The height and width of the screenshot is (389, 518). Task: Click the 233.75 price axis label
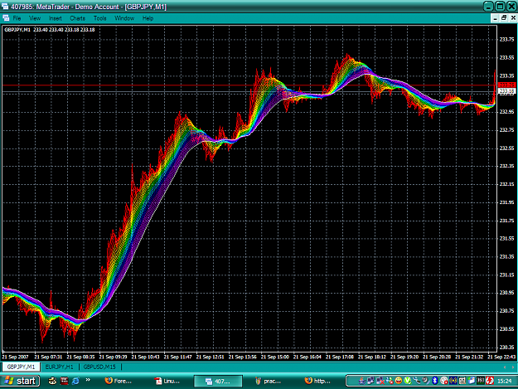506,39
